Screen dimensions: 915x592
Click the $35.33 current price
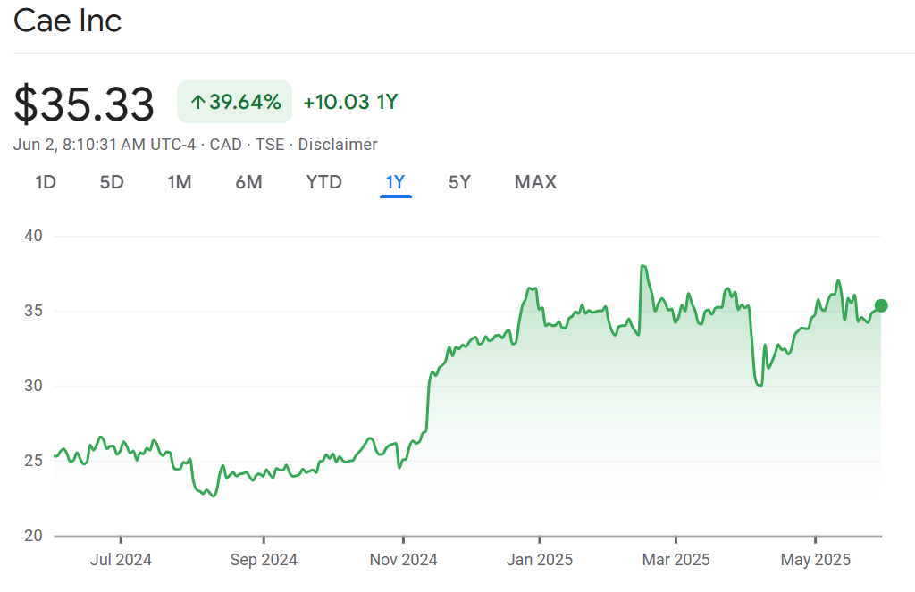point(84,104)
